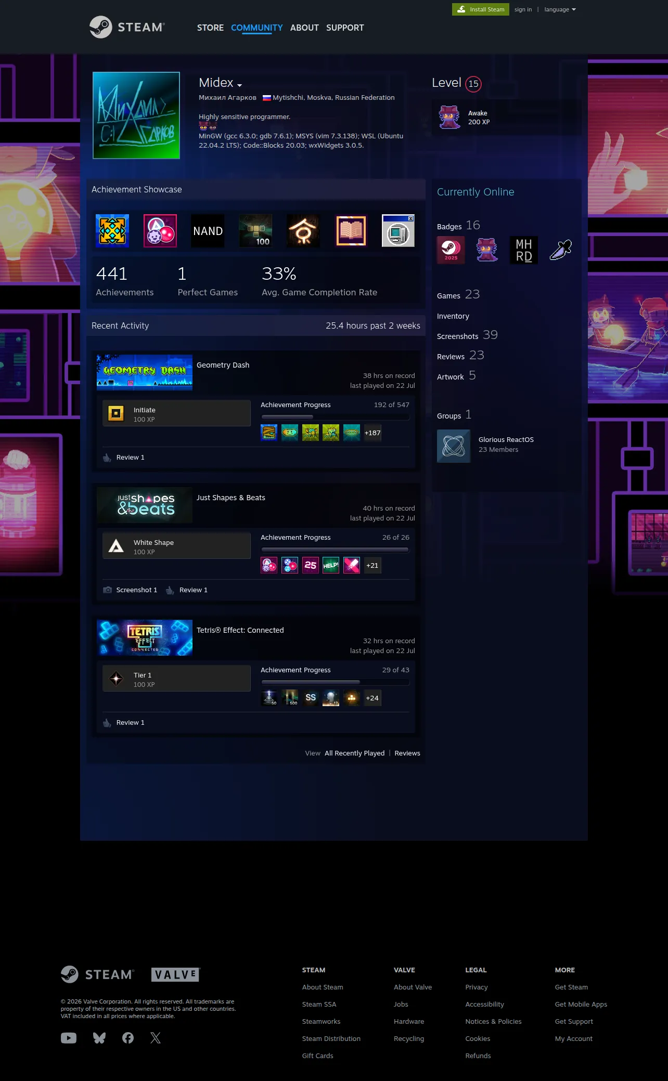Open the Just Shapes & Beats game banner
This screenshot has height=1081, width=668.
tap(145, 505)
